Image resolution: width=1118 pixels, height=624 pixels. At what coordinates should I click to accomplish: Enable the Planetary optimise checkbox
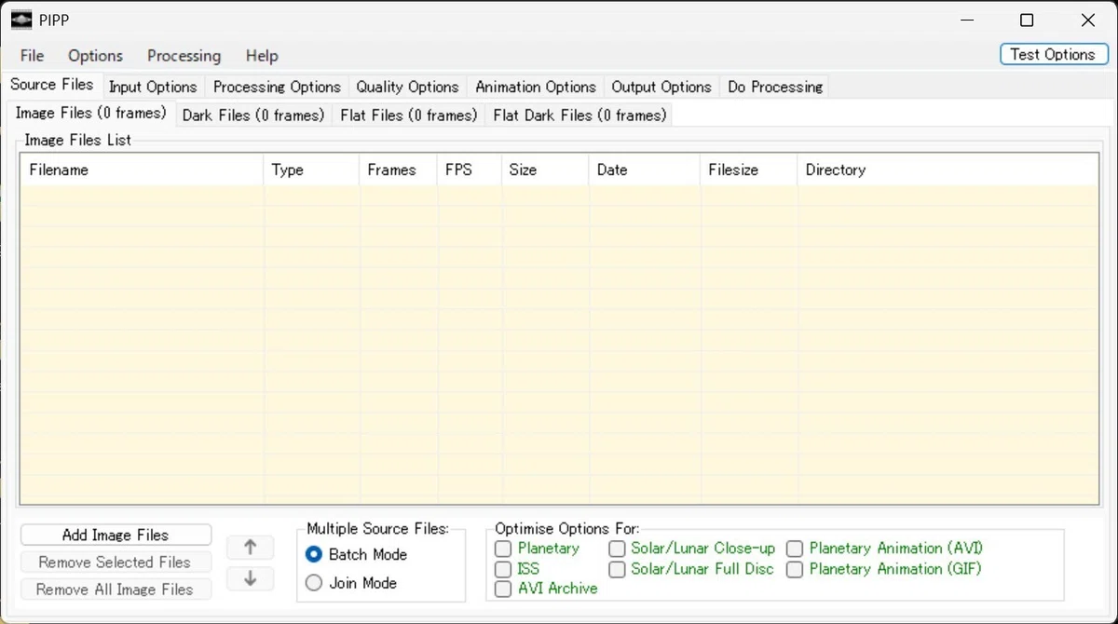[x=503, y=549]
